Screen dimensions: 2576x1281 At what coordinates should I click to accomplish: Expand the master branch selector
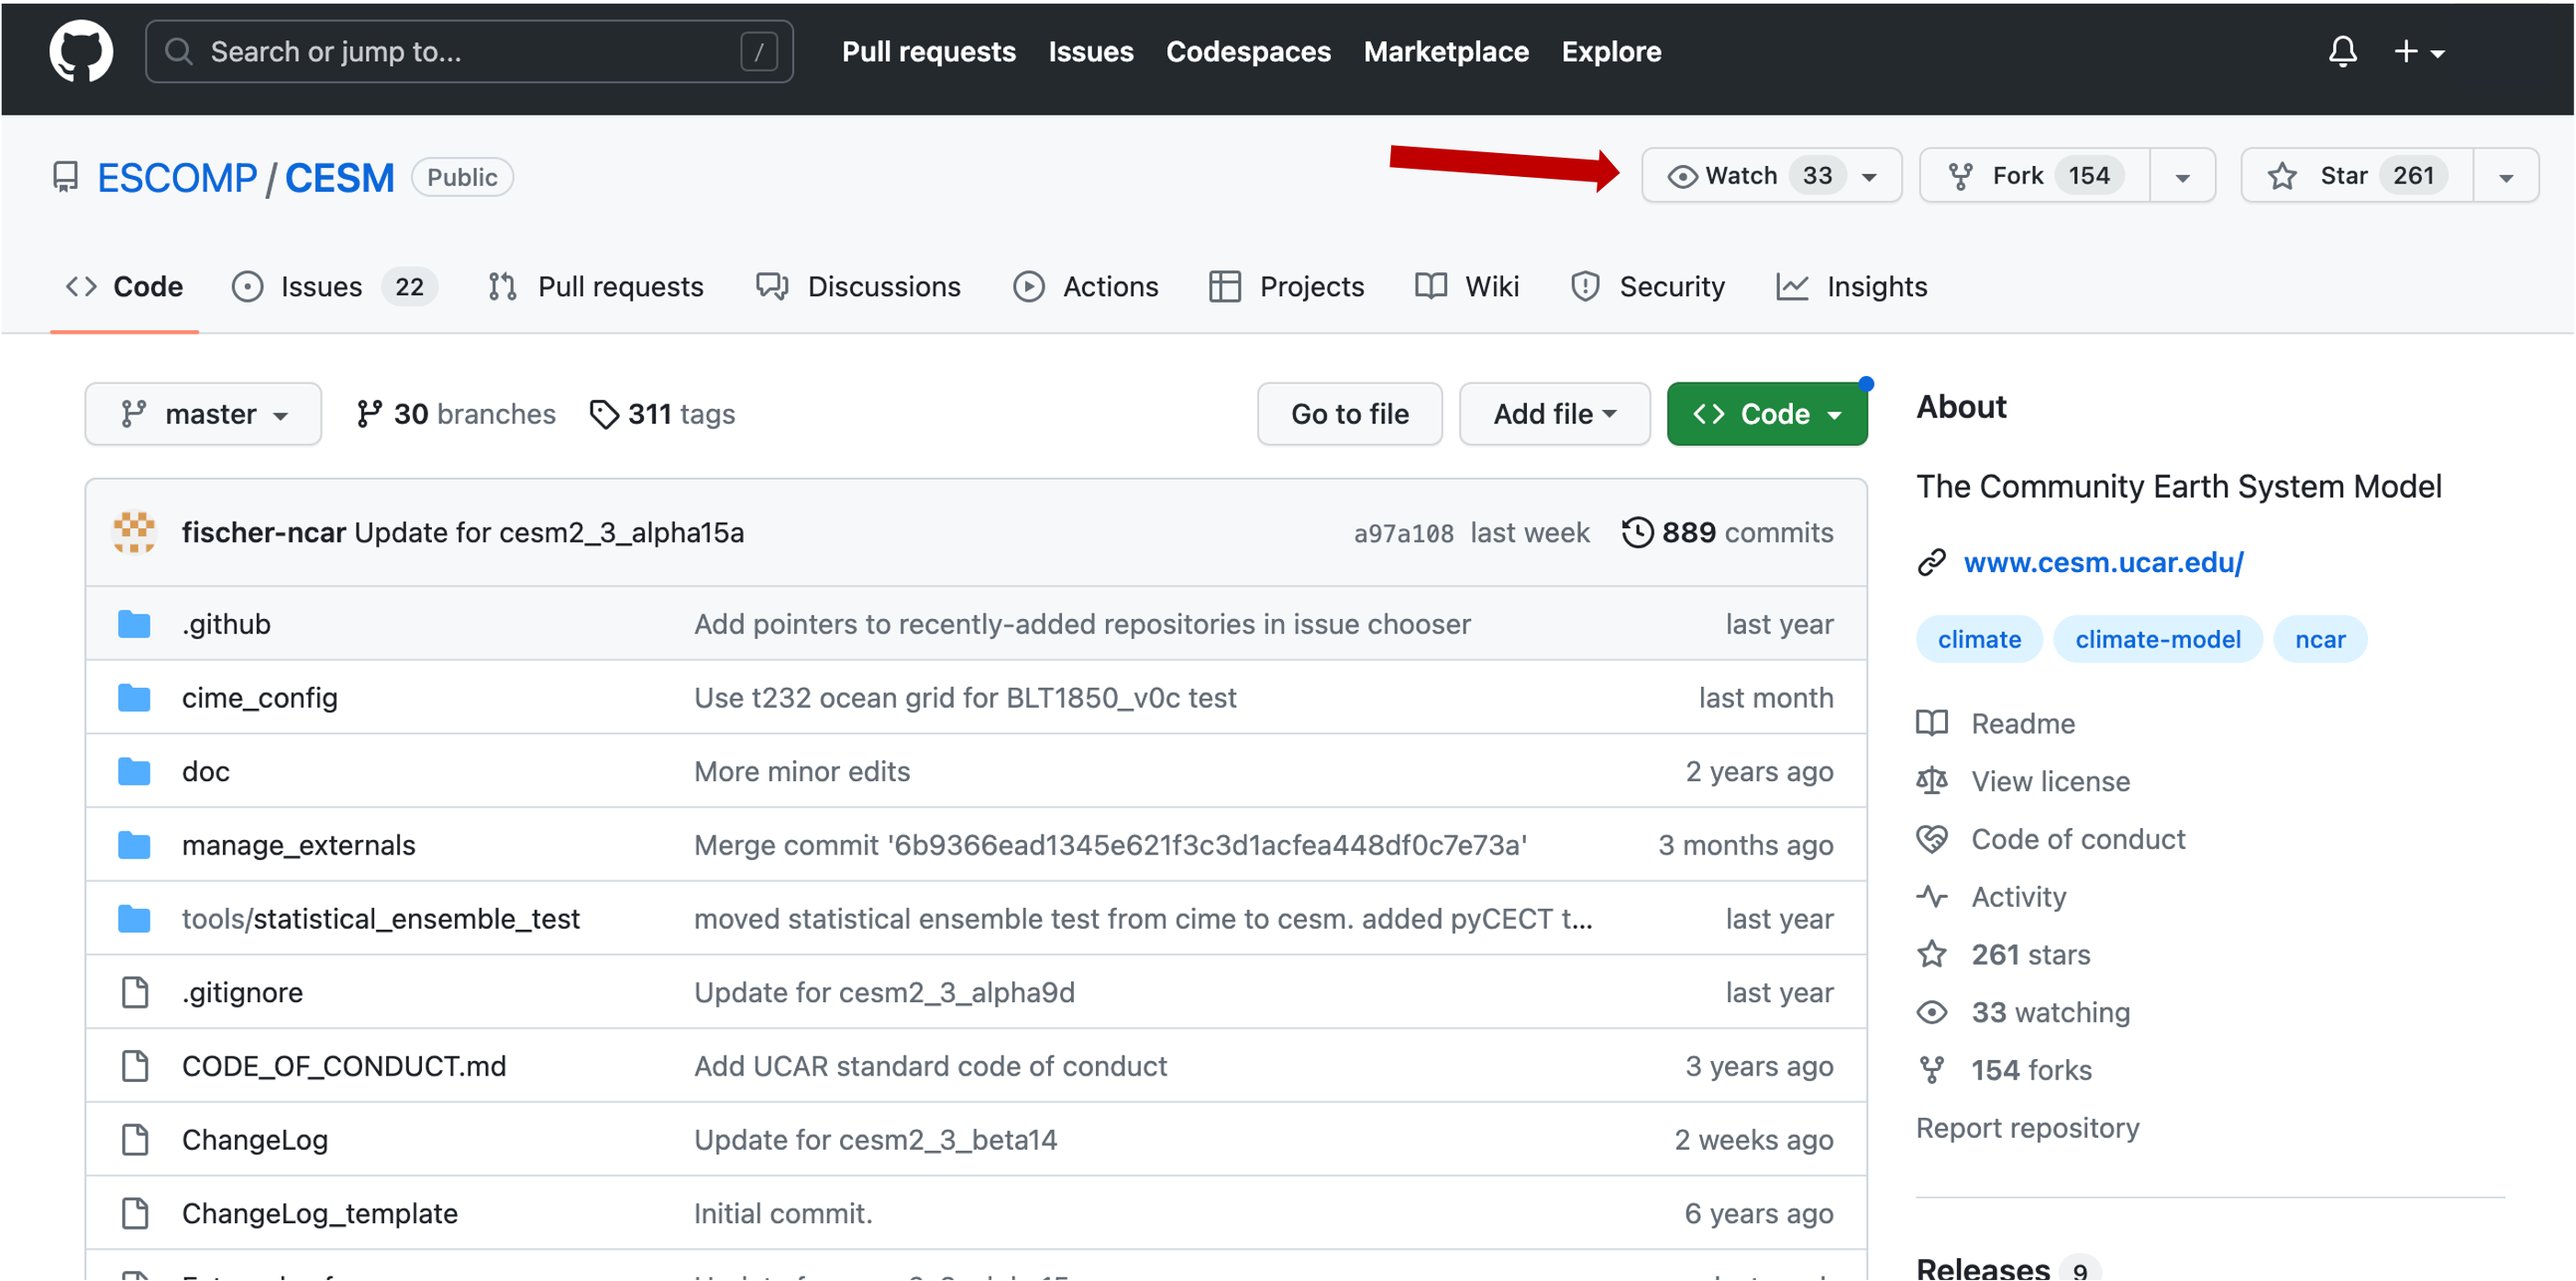pyautogui.click(x=203, y=413)
